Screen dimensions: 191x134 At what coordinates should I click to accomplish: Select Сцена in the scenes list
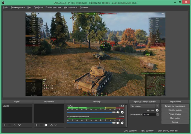[x=17, y=106]
